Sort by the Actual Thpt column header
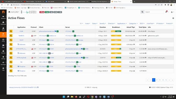This screenshot has height=99, width=176. tap(131, 27)
